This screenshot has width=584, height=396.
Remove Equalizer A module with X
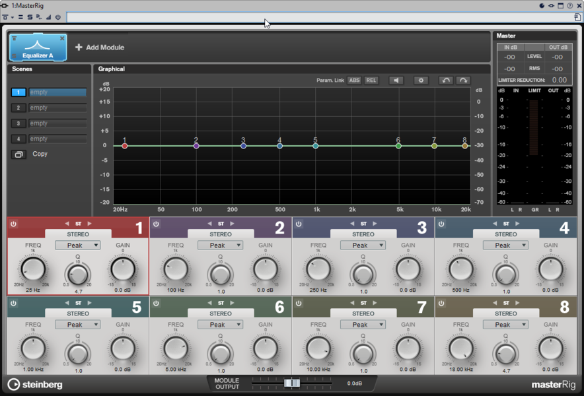tap(63, 39)
